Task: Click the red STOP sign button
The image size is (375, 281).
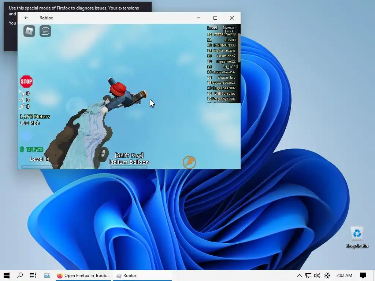Action: point(26,82)
